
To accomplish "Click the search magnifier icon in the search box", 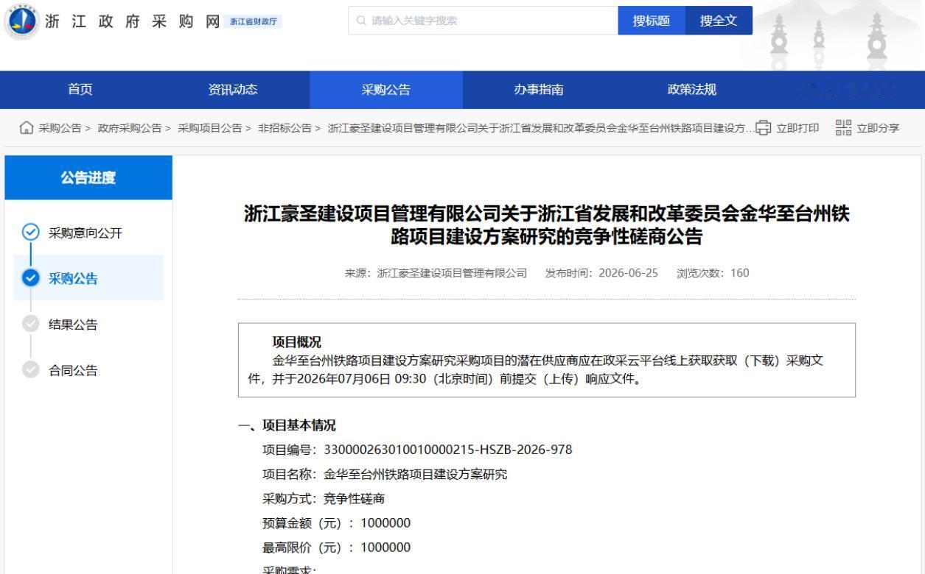I will coord(360,21).
